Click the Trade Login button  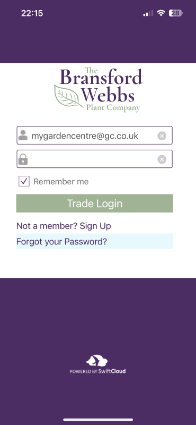[95, 203]
